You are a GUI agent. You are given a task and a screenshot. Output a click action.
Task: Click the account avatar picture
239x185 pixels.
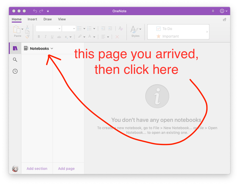tap(15, 169)
